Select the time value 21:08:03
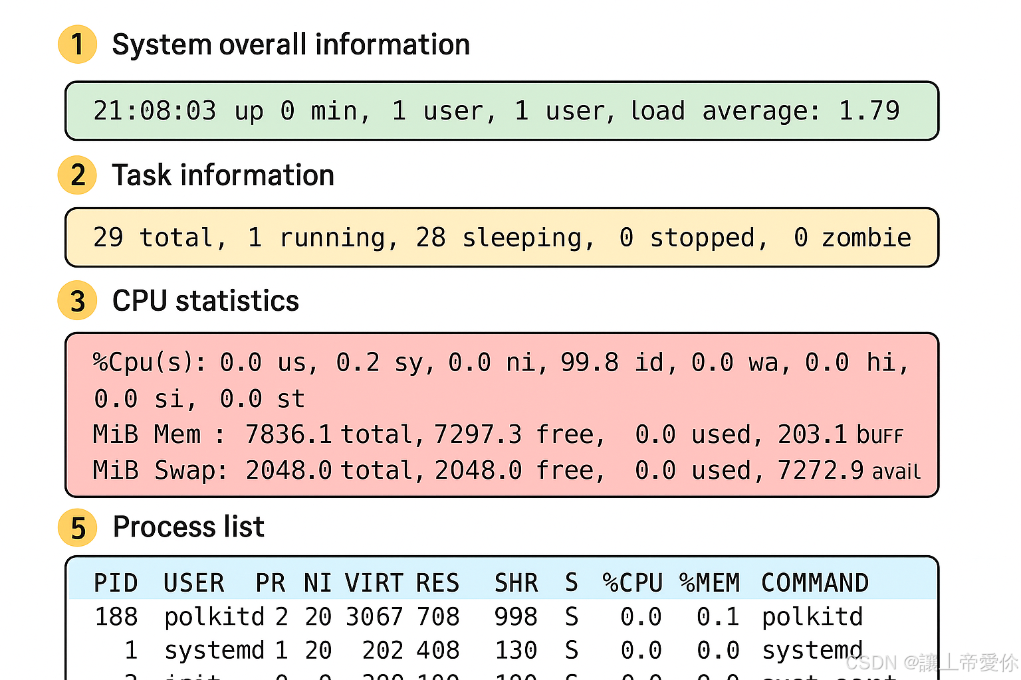 point(155,111)
